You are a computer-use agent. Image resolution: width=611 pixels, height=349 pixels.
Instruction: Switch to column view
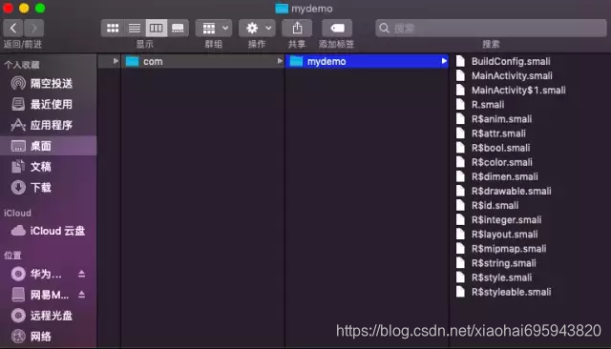coord(157,28)
